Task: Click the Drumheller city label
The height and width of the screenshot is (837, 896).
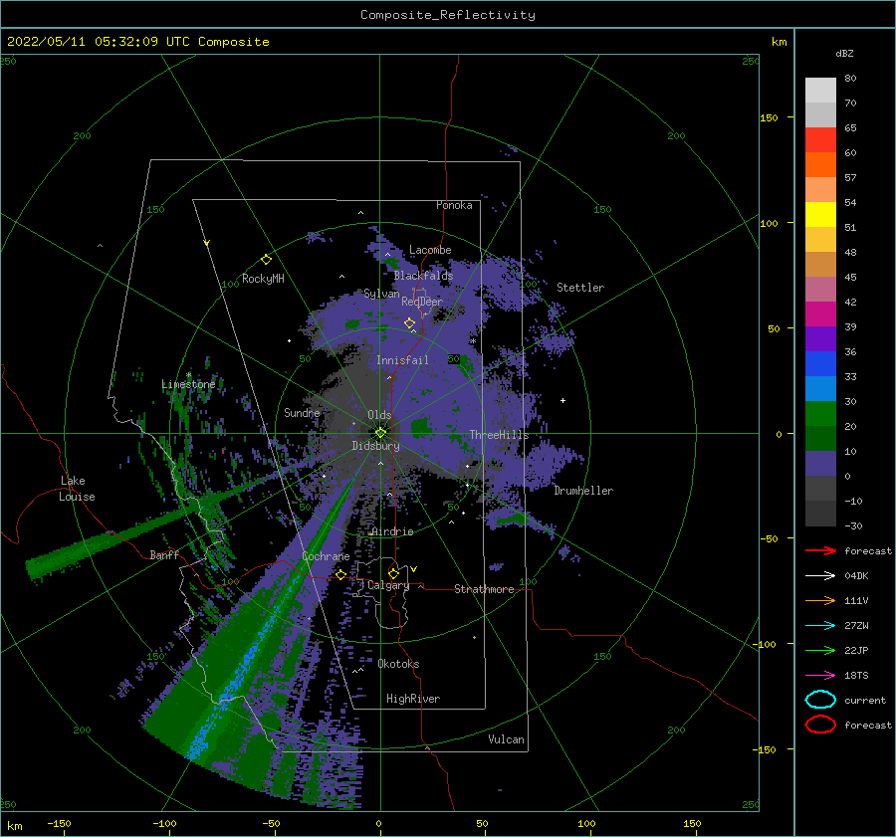Action: click(x=583, y=491)
